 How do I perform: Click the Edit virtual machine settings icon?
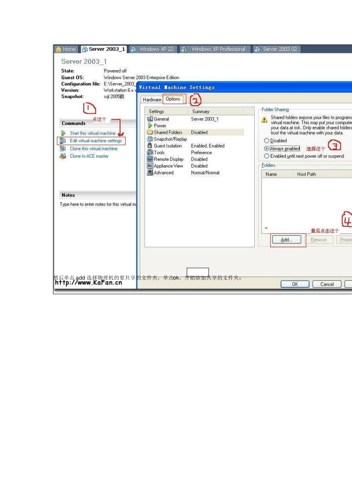(63, 141)
